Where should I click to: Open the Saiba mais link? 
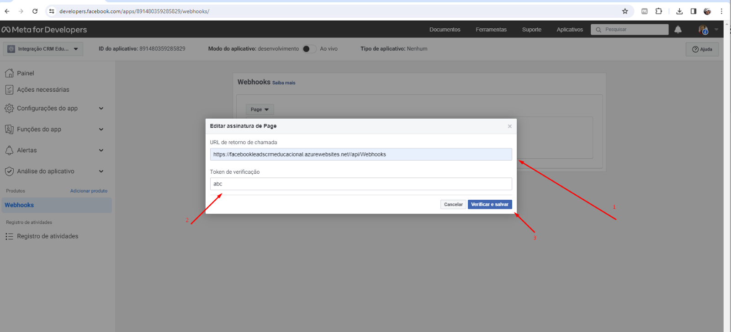[284, 83]
